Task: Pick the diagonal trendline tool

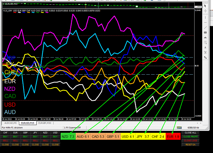Action: click(x=205, y=28)
